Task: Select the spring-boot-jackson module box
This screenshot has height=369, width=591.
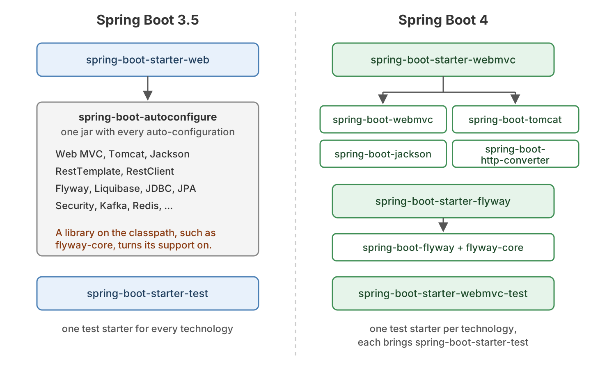Action: 383,154
